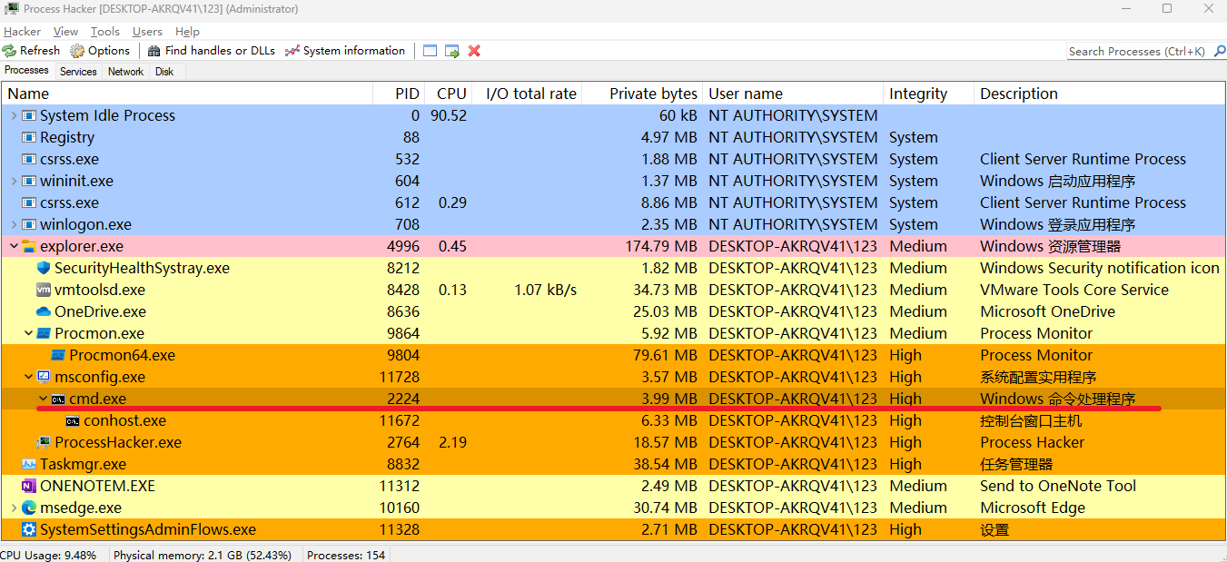This screenshot has width=1227, height=562.
Task: Click the Windows 命令处理程序 description
Action: click(1058, 399)
